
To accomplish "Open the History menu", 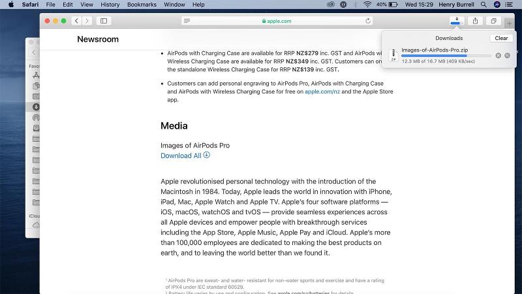I will click(x=110, y=5).
